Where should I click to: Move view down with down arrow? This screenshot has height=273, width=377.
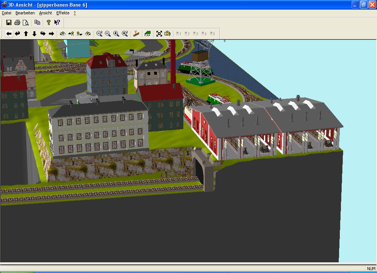coord(34,33)
